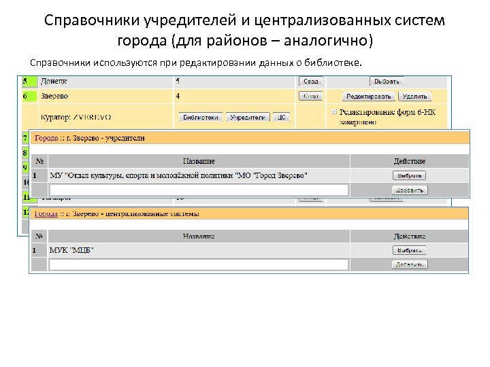
Task: Open the Учредители button
Action: (x=248, y=118)
